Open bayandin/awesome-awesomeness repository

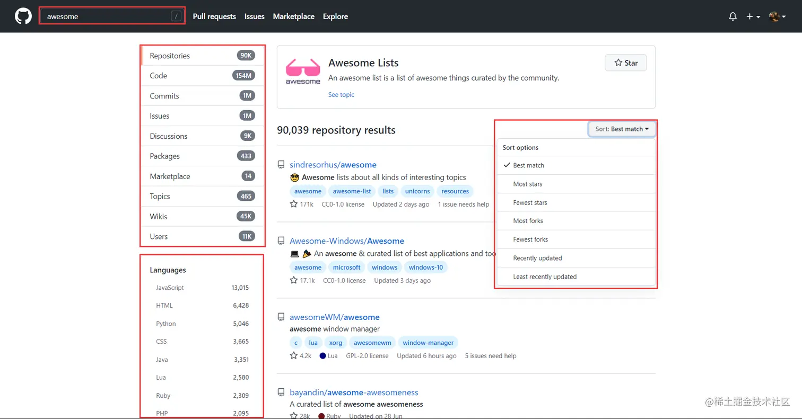click(x=354, y=393)
